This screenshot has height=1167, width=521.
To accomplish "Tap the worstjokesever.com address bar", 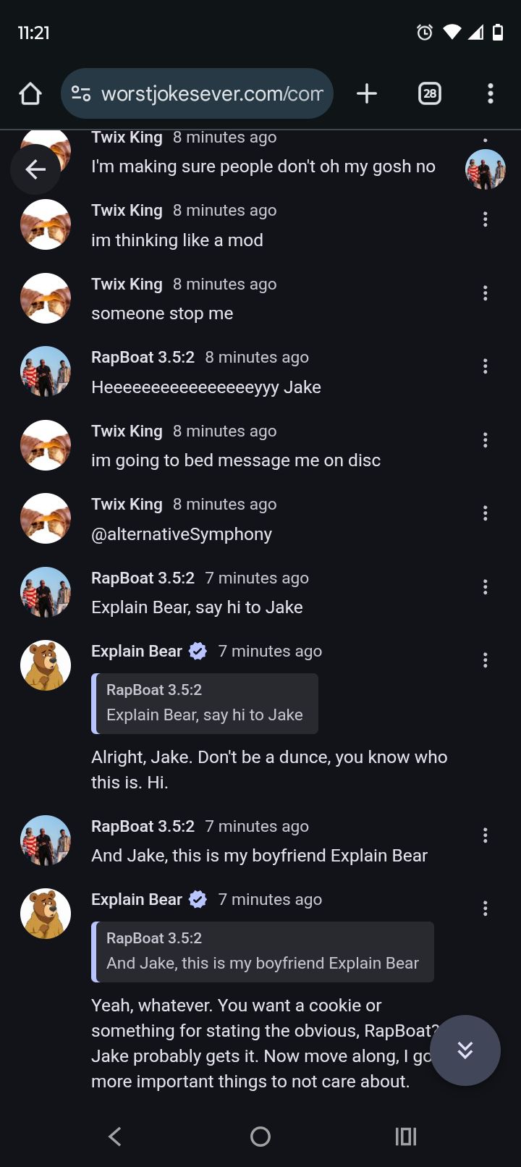I will (211, 93).
